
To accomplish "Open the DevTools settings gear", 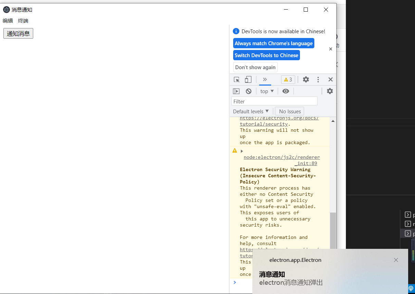I will 306,79.
